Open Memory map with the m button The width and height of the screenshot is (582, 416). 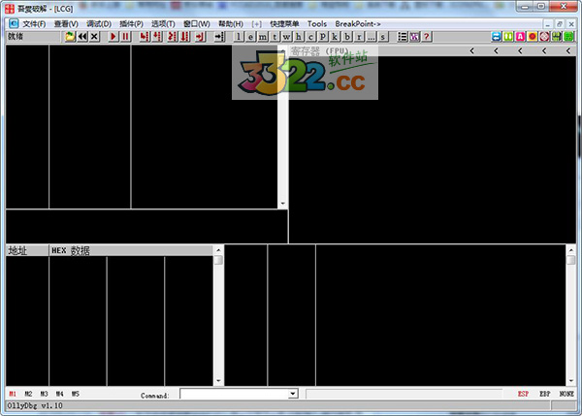(x=263, y=37)
